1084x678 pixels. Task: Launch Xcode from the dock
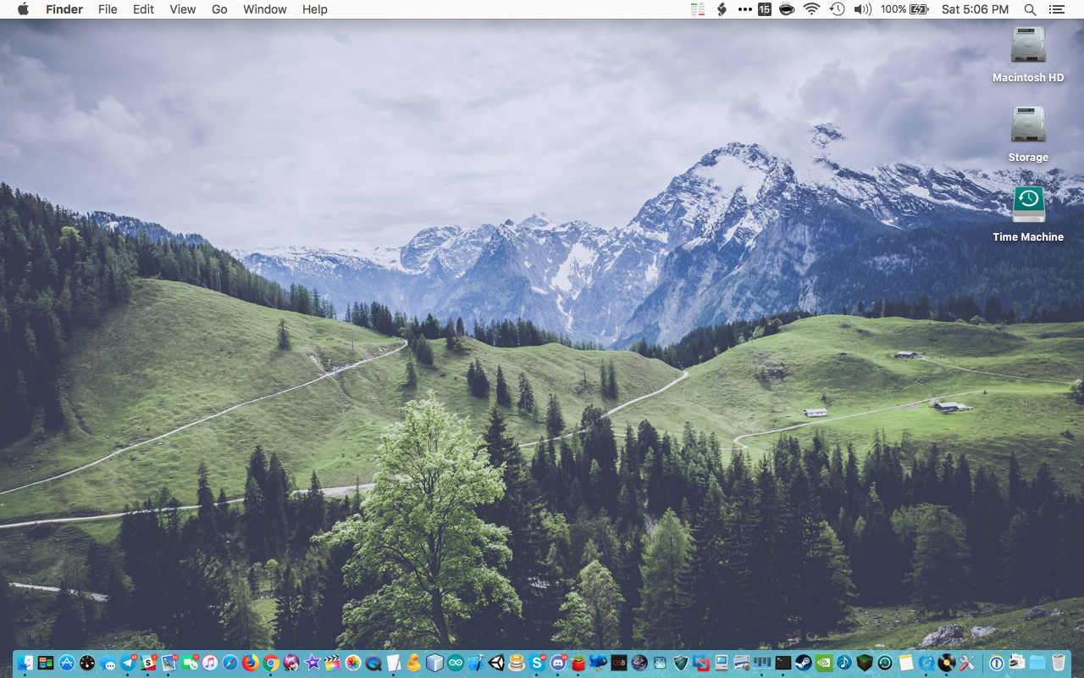click(476, 663)
